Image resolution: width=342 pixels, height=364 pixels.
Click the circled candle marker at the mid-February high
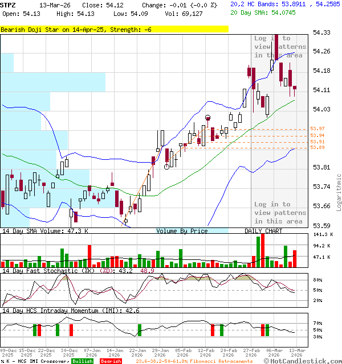coord(208,118)
